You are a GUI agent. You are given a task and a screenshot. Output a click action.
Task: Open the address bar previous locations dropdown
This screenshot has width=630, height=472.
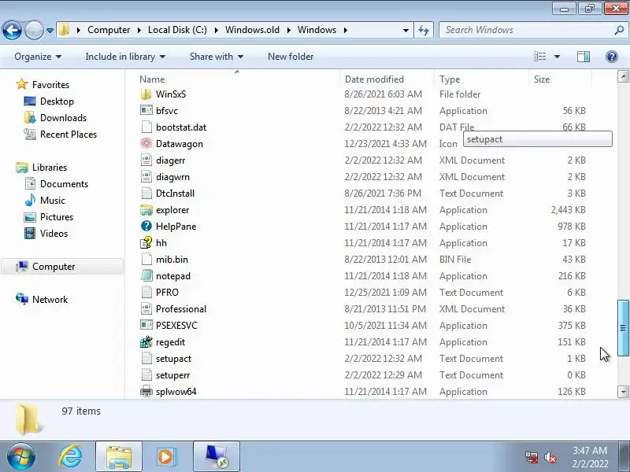[x=406, y=31]
